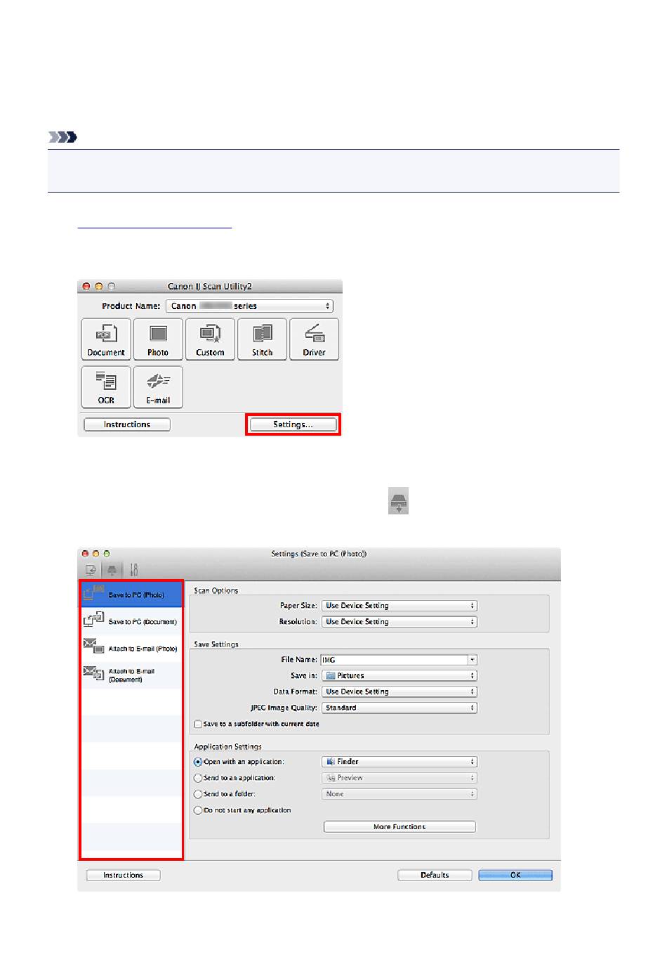Click the More Functions button
Image resolution: width=667 pixels, height=962 pixels.
[x=399, y=827]
